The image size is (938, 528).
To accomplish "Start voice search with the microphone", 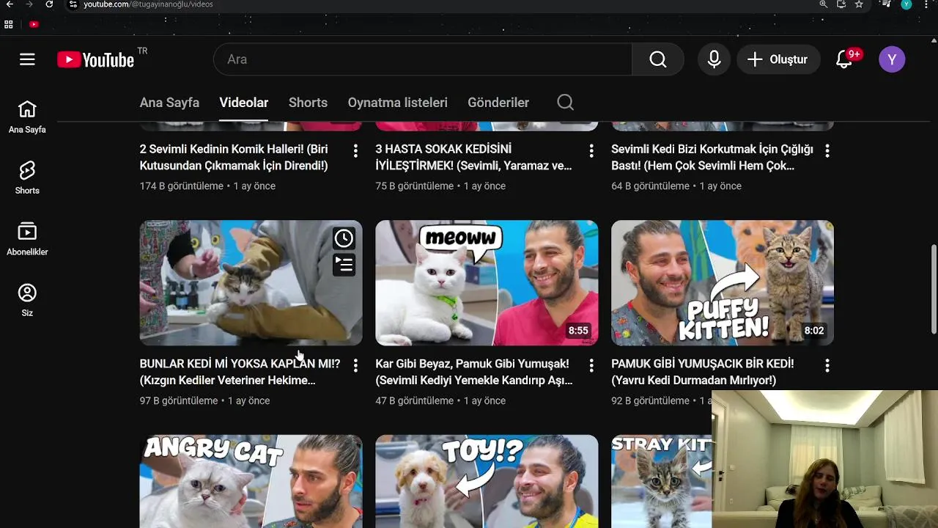I will click(714, 59).
